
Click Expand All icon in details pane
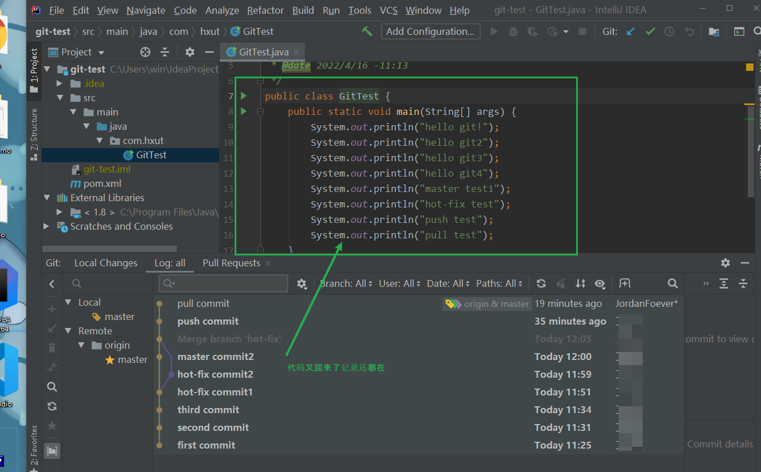tap(724, 283)
